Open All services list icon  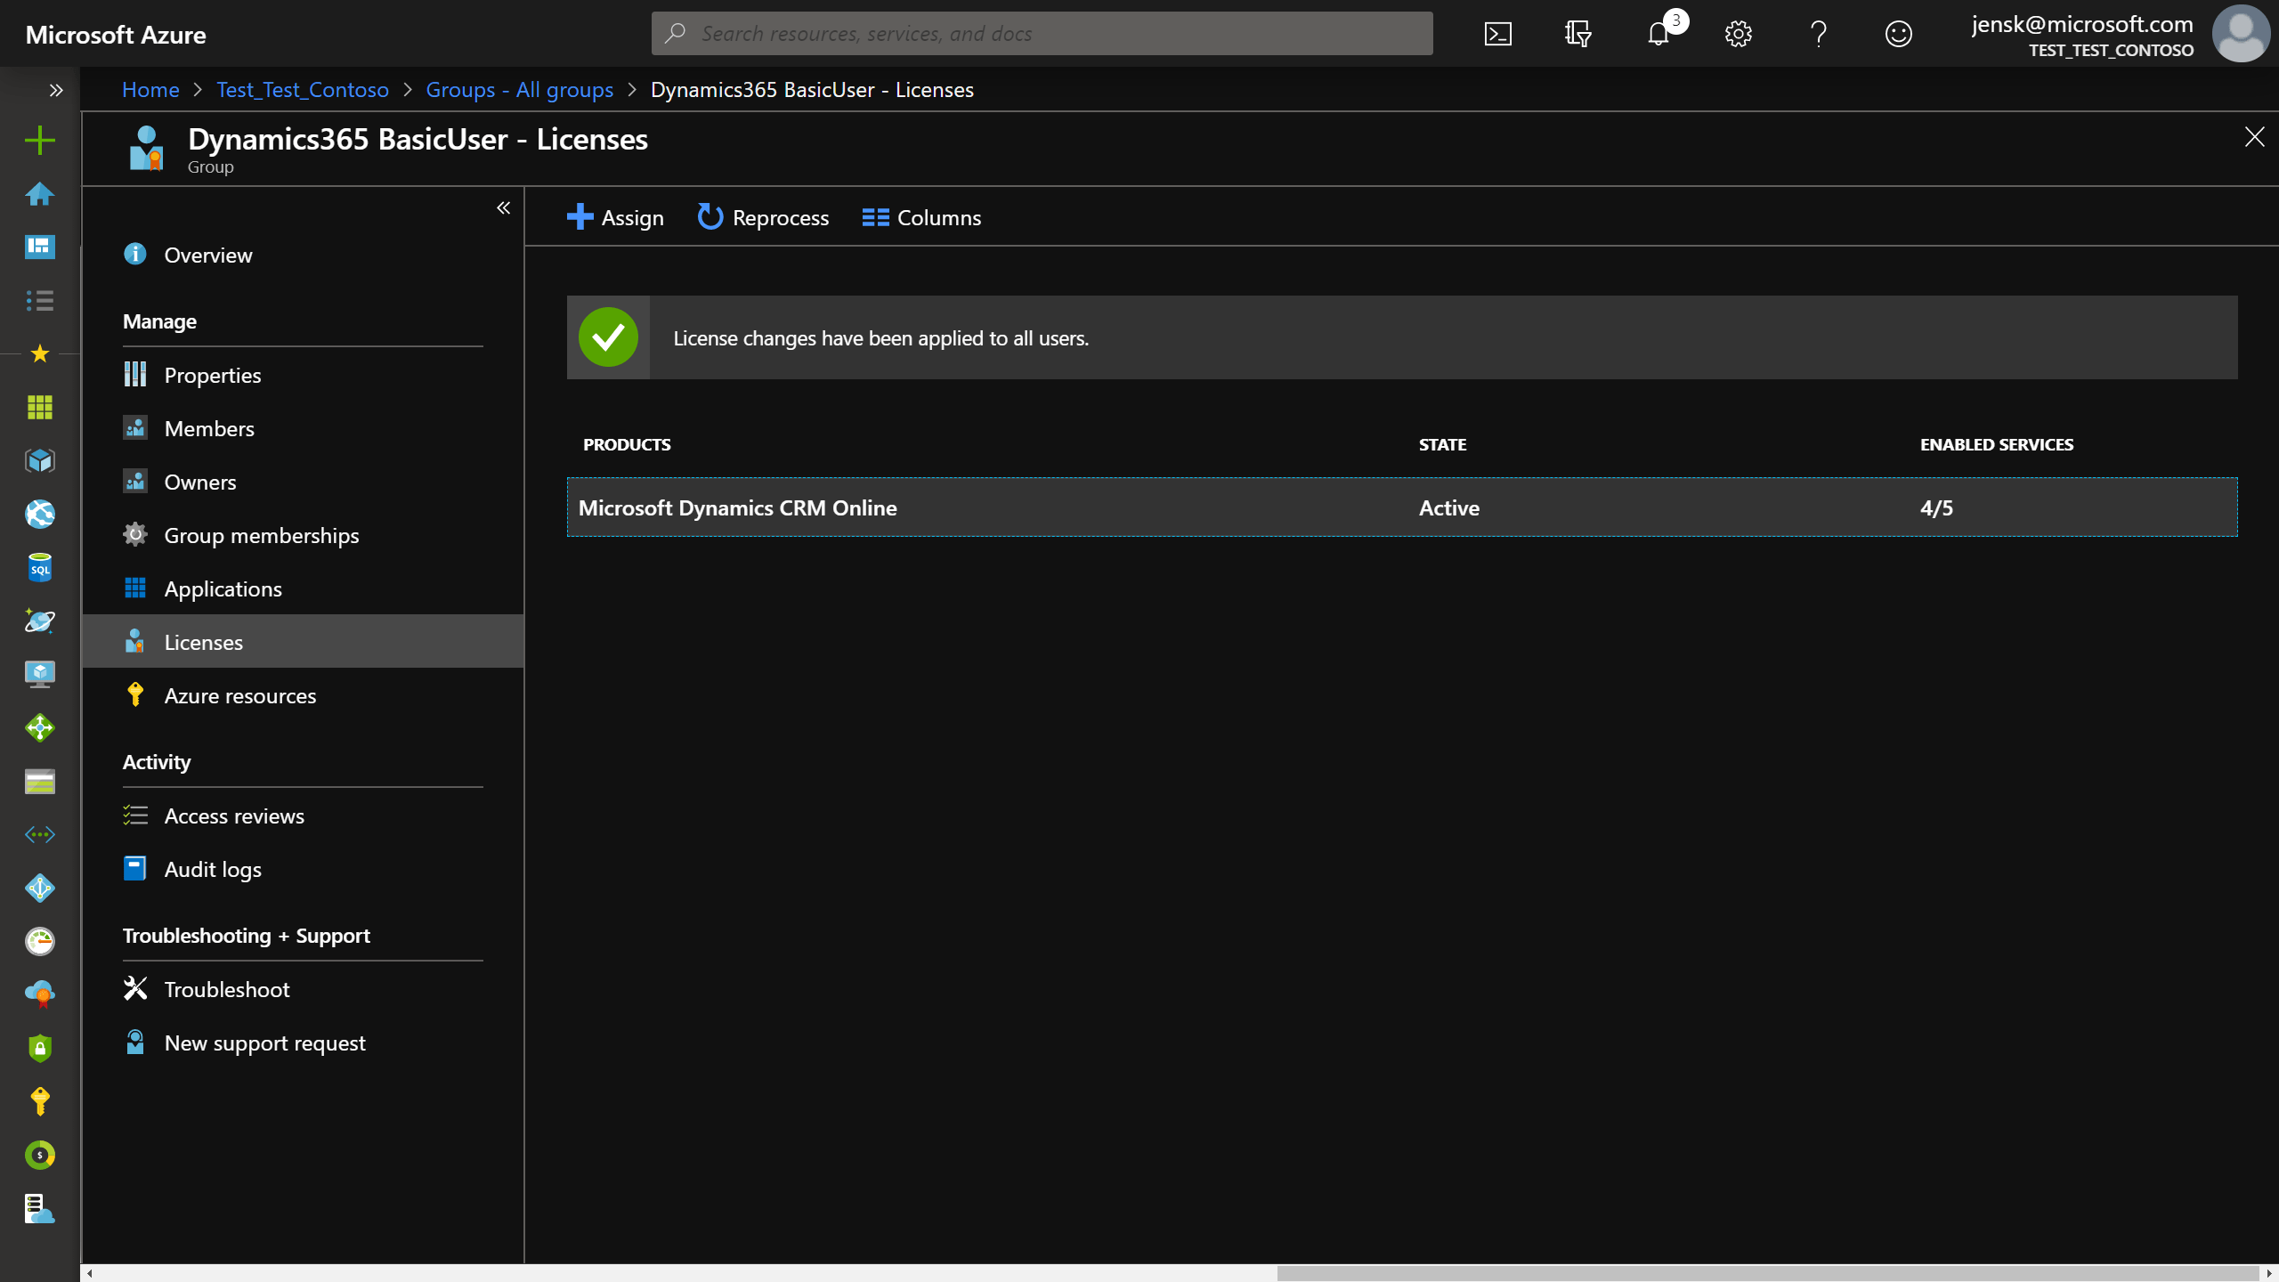[40, 300]
